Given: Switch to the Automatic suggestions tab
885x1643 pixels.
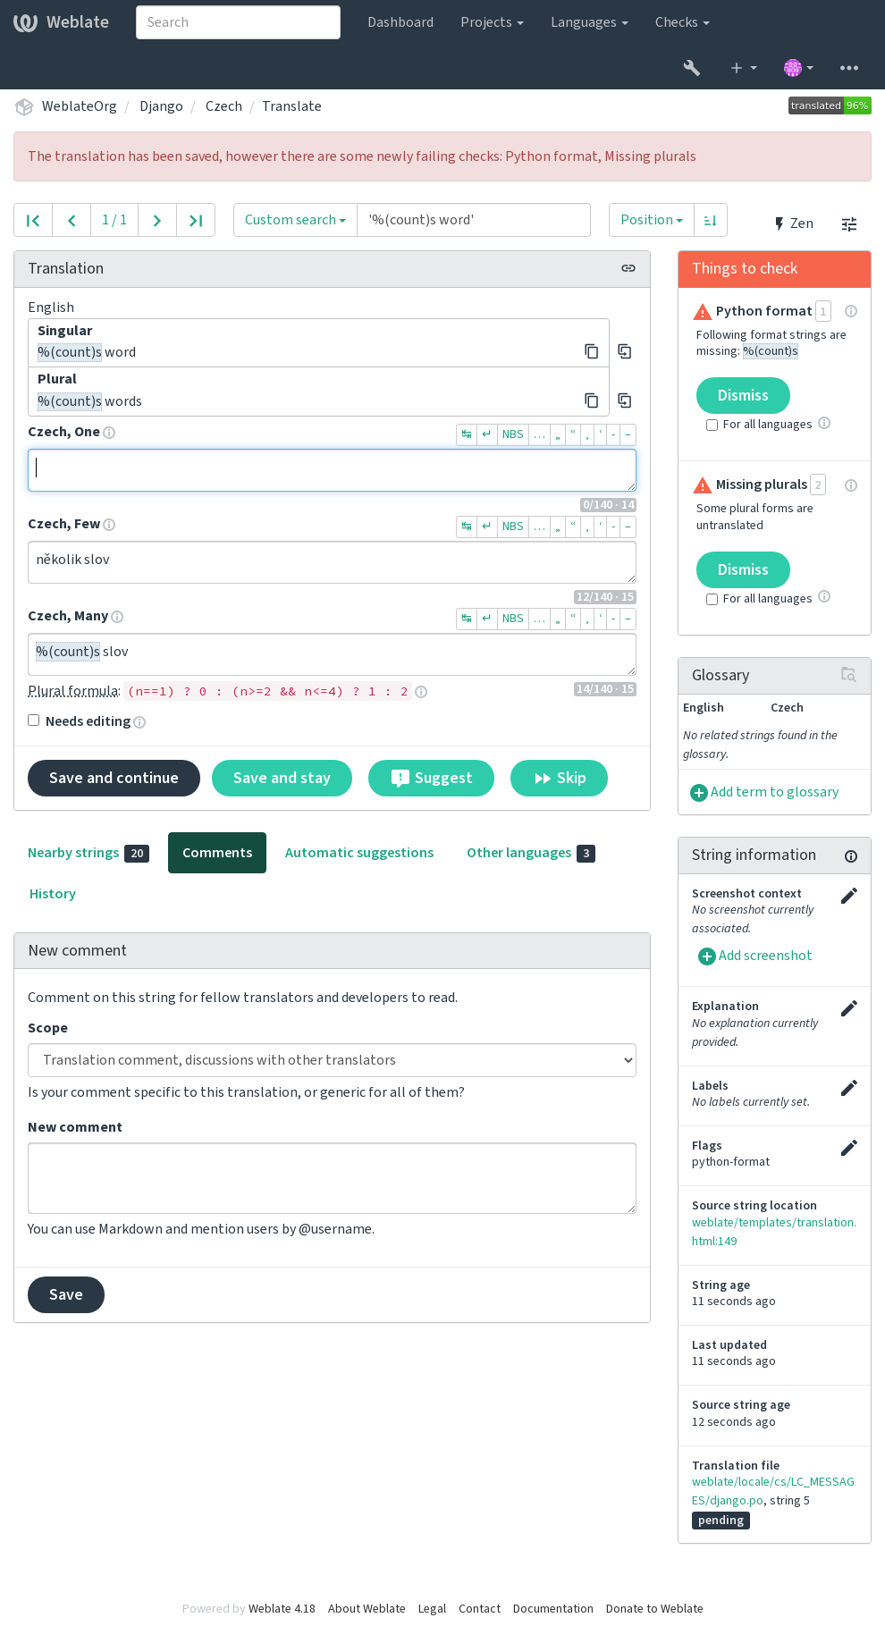Looking at the screenshot, I should point(359,853).
